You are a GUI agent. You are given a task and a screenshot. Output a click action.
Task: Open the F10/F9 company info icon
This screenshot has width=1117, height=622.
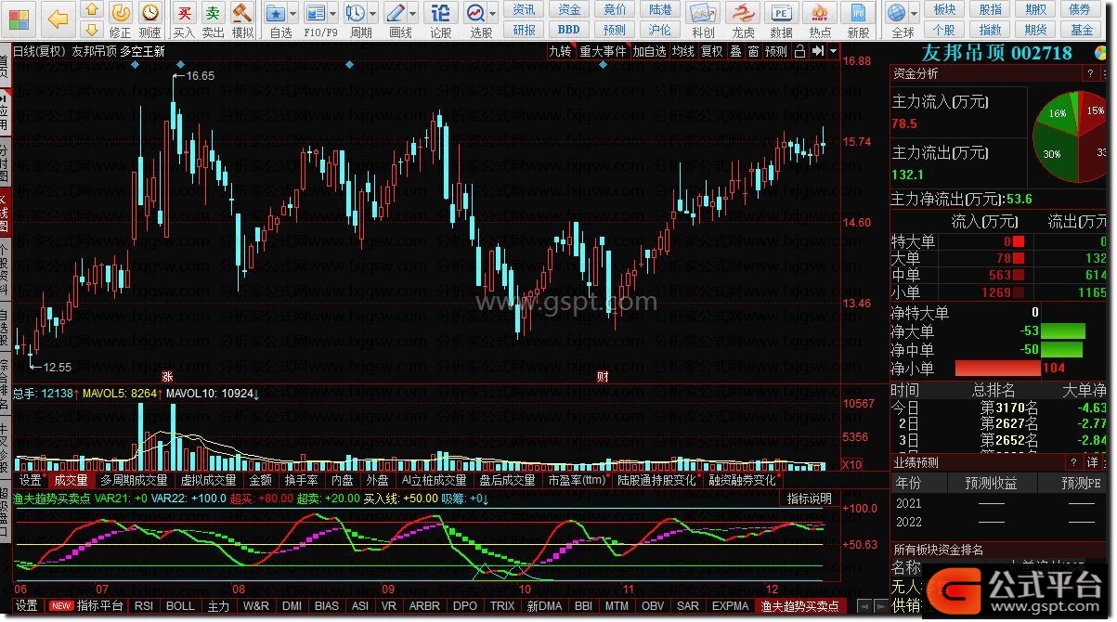coord(316,13)
